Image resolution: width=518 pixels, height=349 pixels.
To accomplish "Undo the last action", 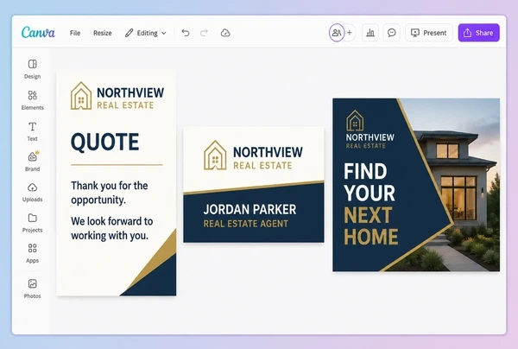I will tap(186, 33).
